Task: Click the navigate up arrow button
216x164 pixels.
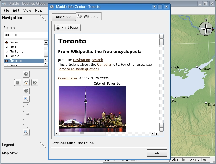Action: point(26,74)
